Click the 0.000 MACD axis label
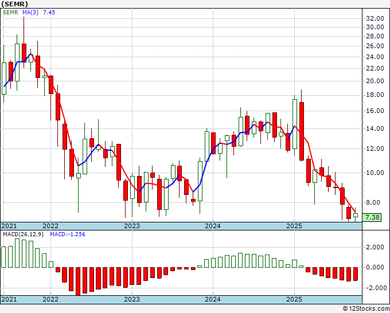This screenshot has height=313, width=390. (x=375, y=268)
